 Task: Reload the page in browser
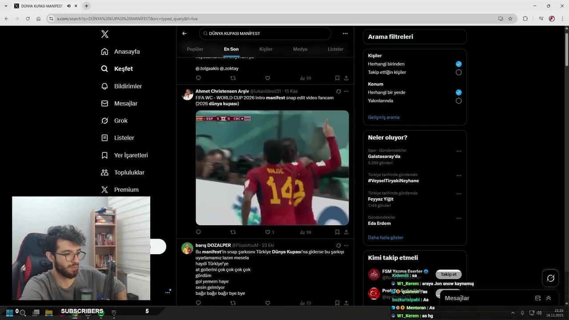coord(28,19)
